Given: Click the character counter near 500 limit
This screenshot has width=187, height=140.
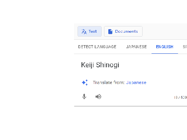Looking at the screenshot, I should 180,97.
